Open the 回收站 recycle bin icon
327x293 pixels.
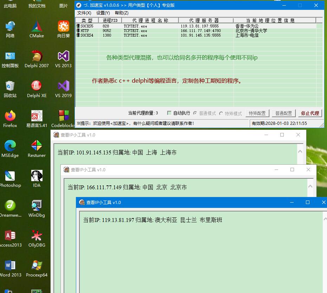point(10,89)
